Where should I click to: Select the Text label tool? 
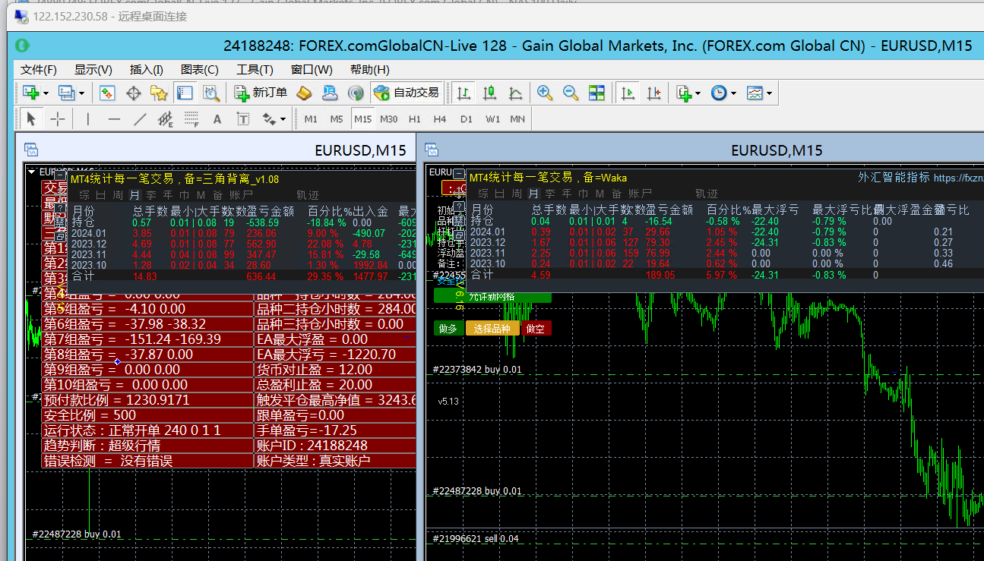(243, 119)
